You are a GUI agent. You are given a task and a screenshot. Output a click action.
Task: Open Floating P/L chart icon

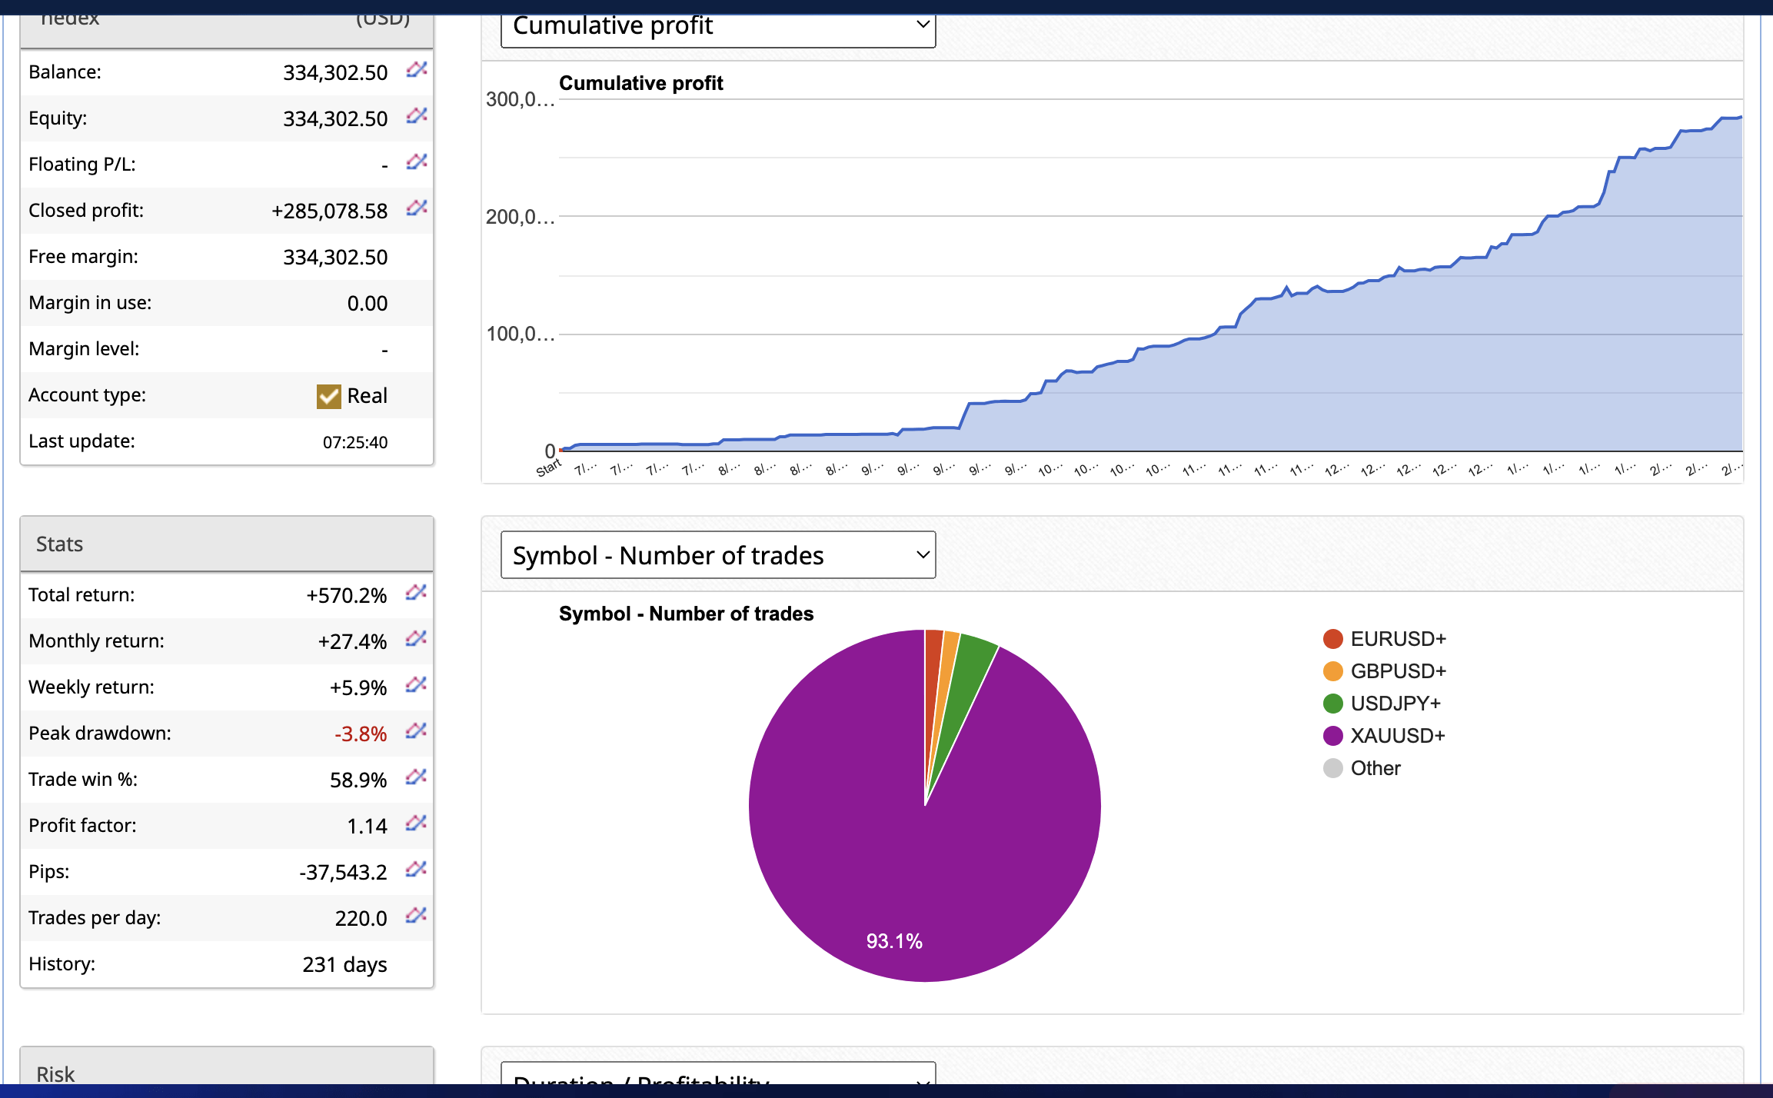(x=416, y=162)
